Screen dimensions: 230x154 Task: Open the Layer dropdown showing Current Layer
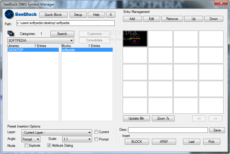point(57,132)
